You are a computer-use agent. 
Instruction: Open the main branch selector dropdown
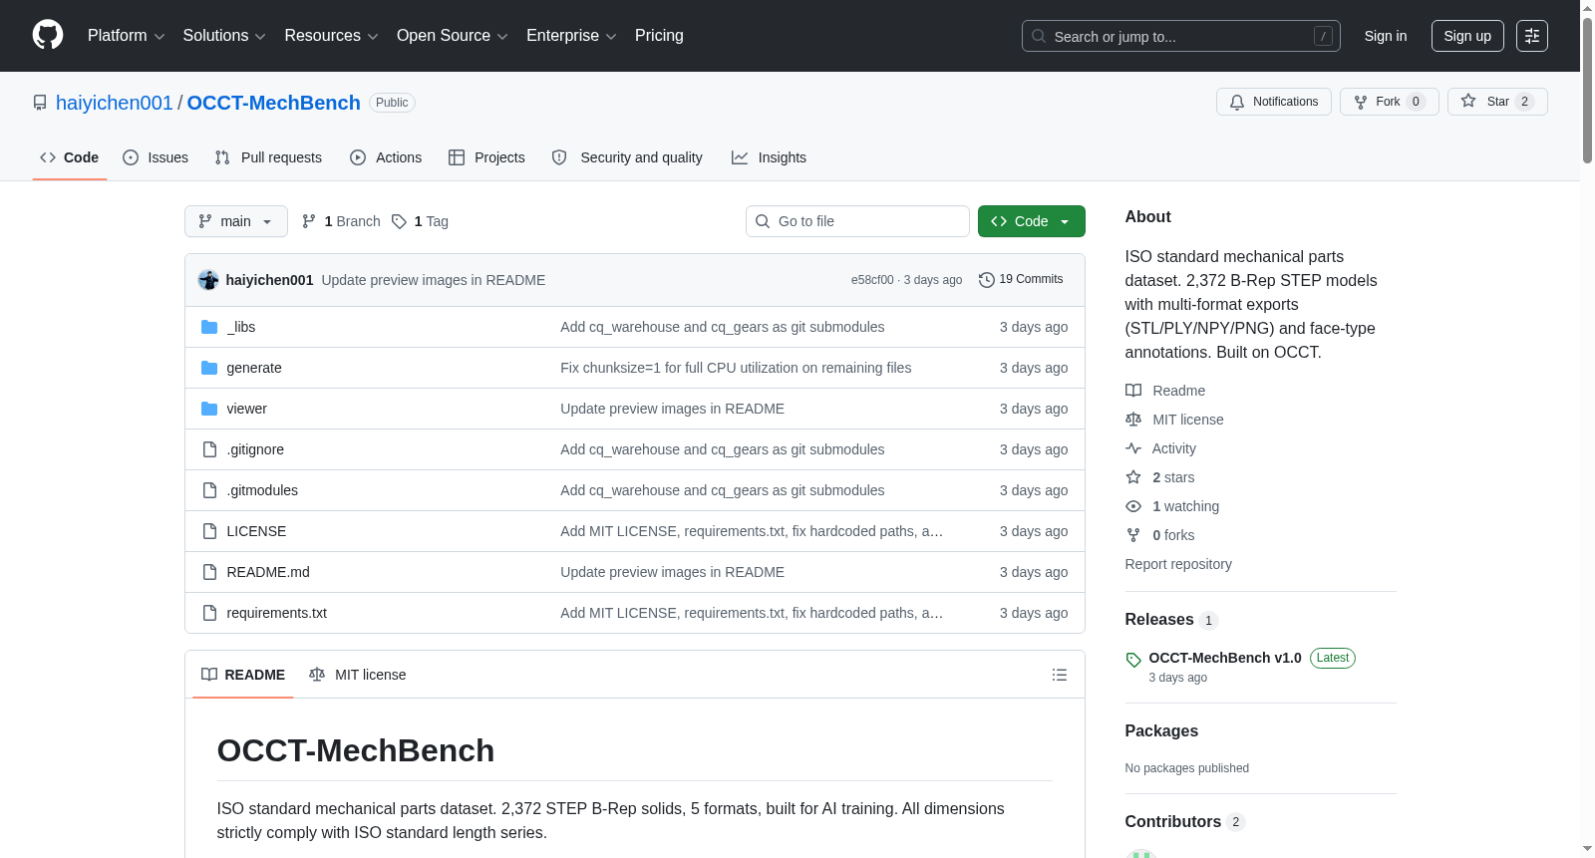click(x=236, y=221)
